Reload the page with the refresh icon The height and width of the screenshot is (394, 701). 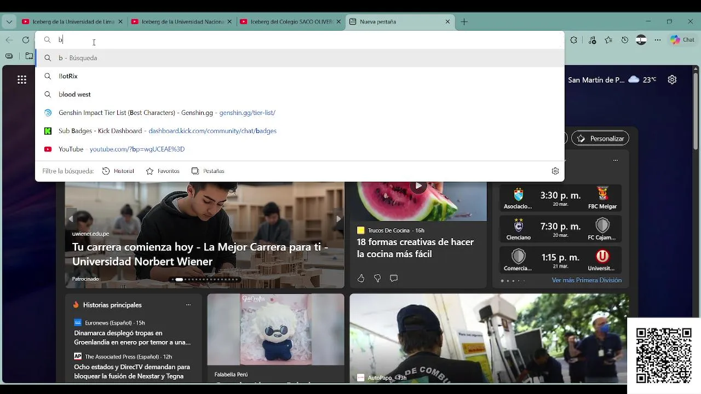point(26,40)
